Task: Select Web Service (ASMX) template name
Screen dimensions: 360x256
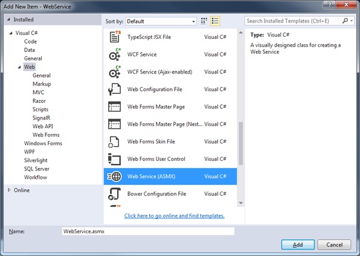Action: click(151, 176)
